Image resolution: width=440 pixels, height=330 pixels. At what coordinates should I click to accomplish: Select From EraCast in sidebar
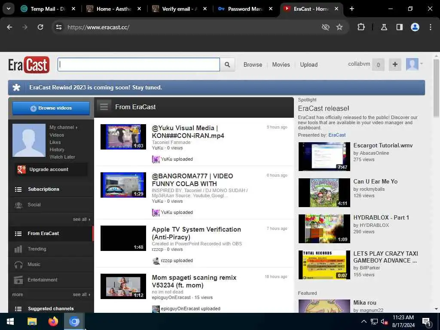[x=51, y=233]
